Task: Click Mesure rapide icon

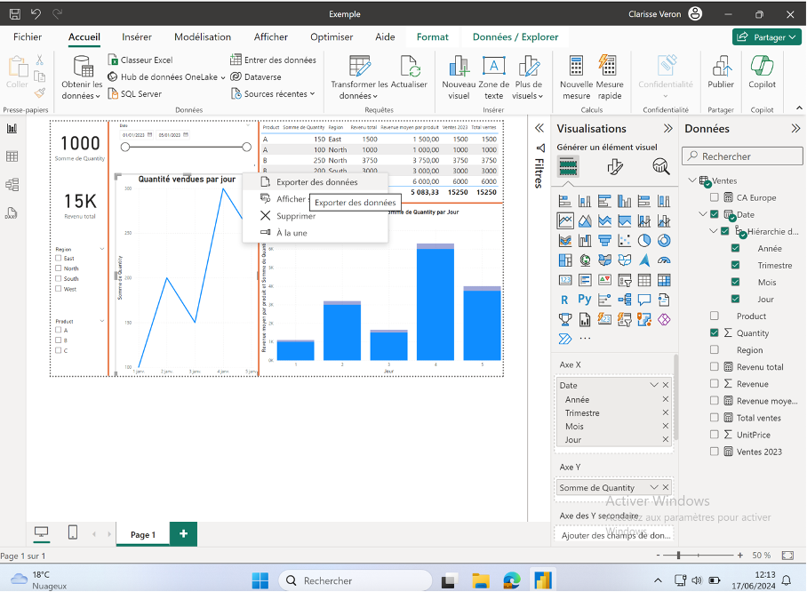Action: (608, 65)
